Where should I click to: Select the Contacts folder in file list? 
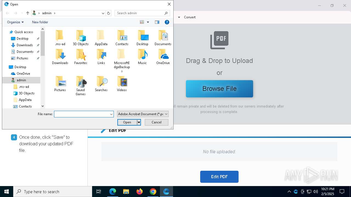pyautogui.click(x=122, y=38)
